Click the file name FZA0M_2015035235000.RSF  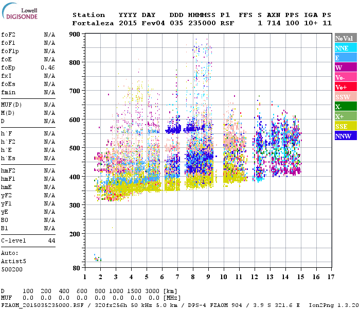tap(43, 305)
